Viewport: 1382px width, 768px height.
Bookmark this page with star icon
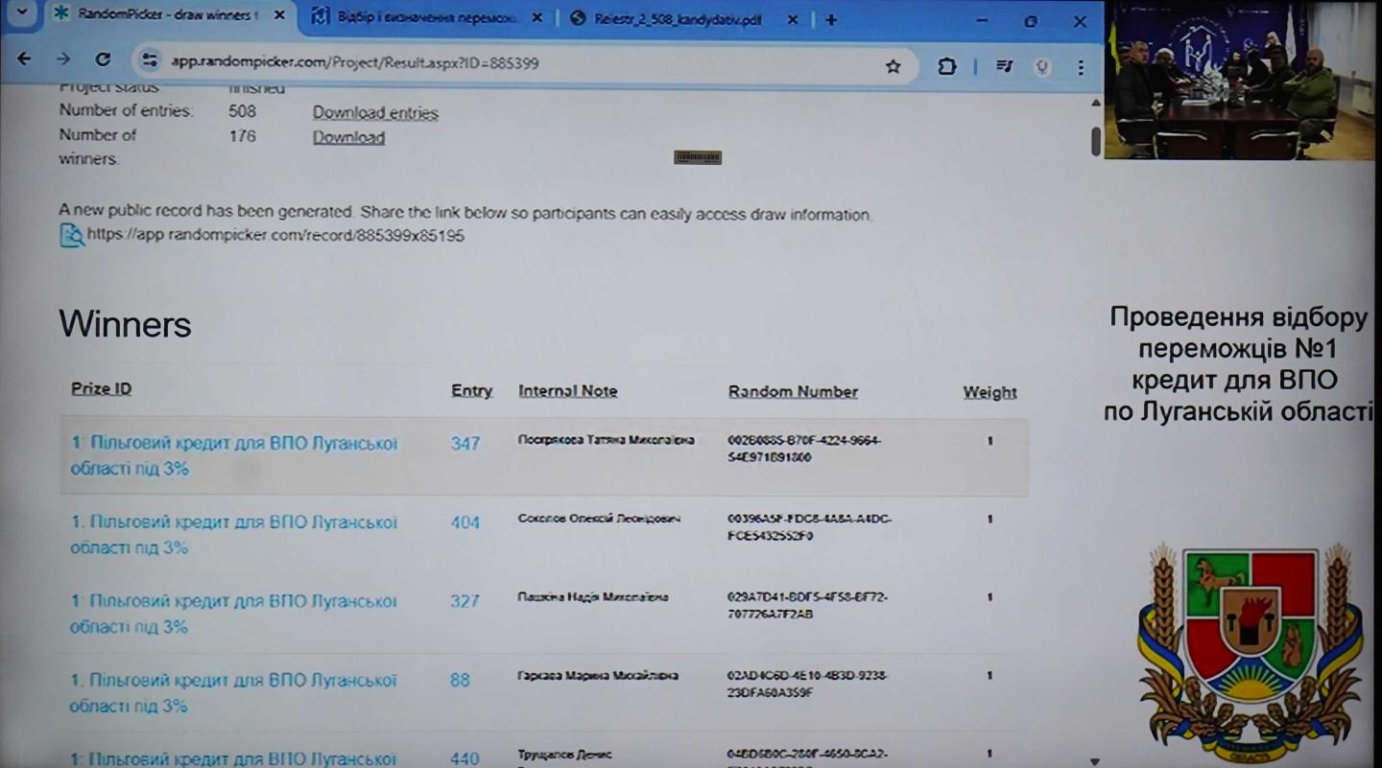coord(893,65)
